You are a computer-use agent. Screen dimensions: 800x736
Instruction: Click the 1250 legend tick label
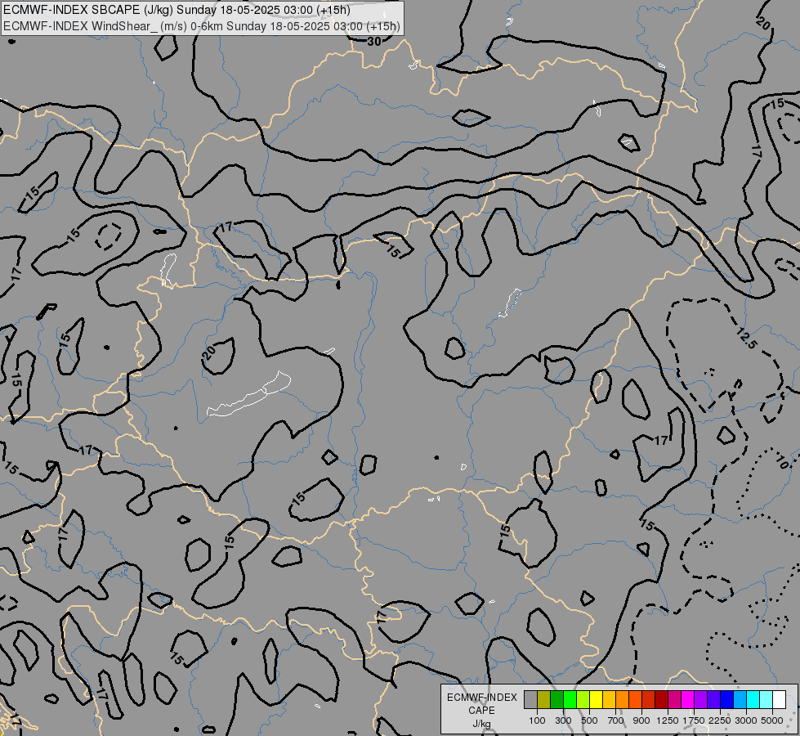pyautogui.click(x=668, y=720)
